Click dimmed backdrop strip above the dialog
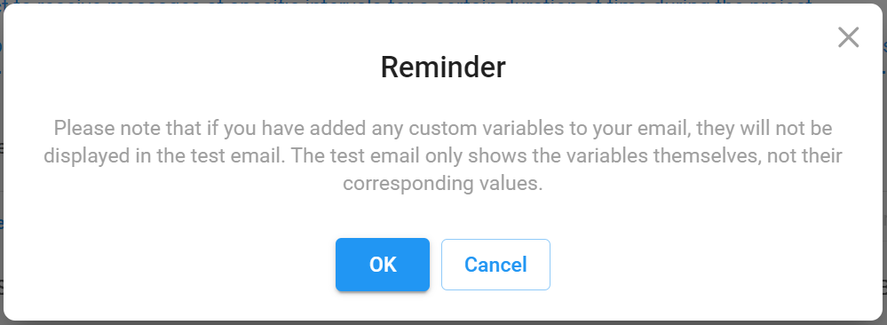This screenshot has width=887, height=325. pos(444,2)
